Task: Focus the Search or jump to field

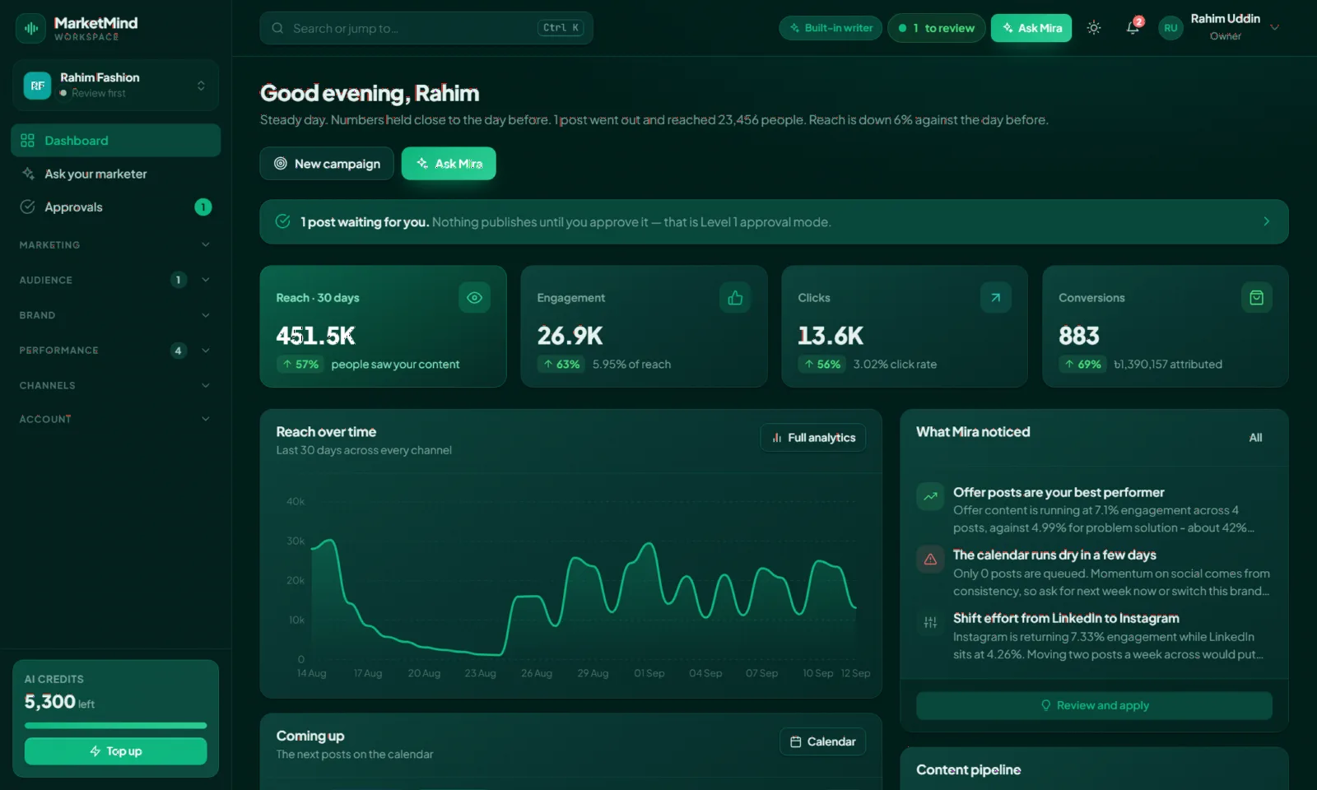Action: coord(426,28)
